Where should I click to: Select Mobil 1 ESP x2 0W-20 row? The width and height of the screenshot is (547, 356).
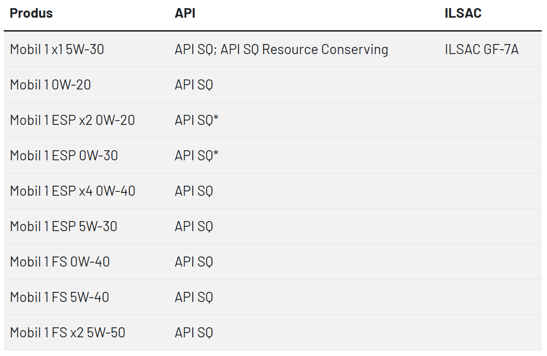(273, 120)
